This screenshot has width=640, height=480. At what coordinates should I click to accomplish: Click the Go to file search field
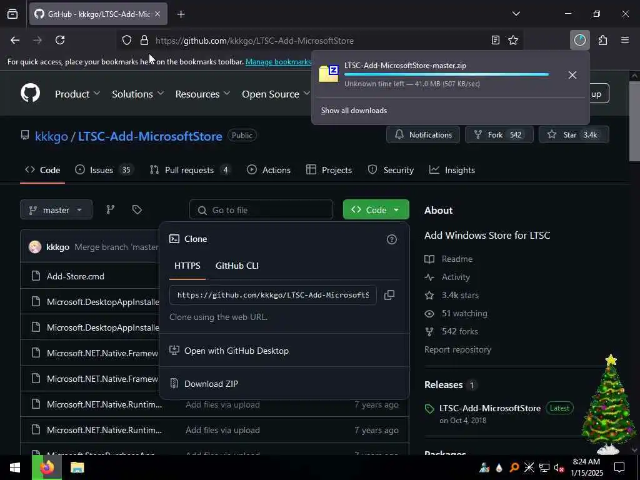(x=261, y=210)
